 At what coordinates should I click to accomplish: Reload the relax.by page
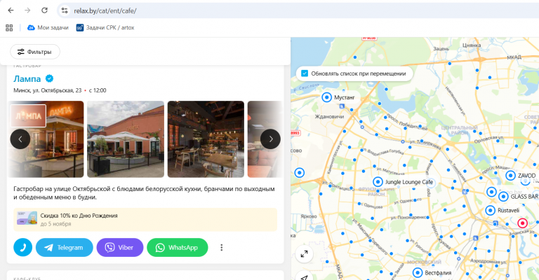[x=44, y=10]
